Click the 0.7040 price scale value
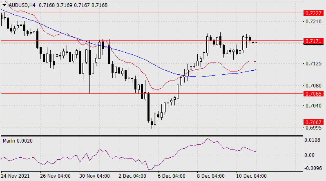 (313, 106)
